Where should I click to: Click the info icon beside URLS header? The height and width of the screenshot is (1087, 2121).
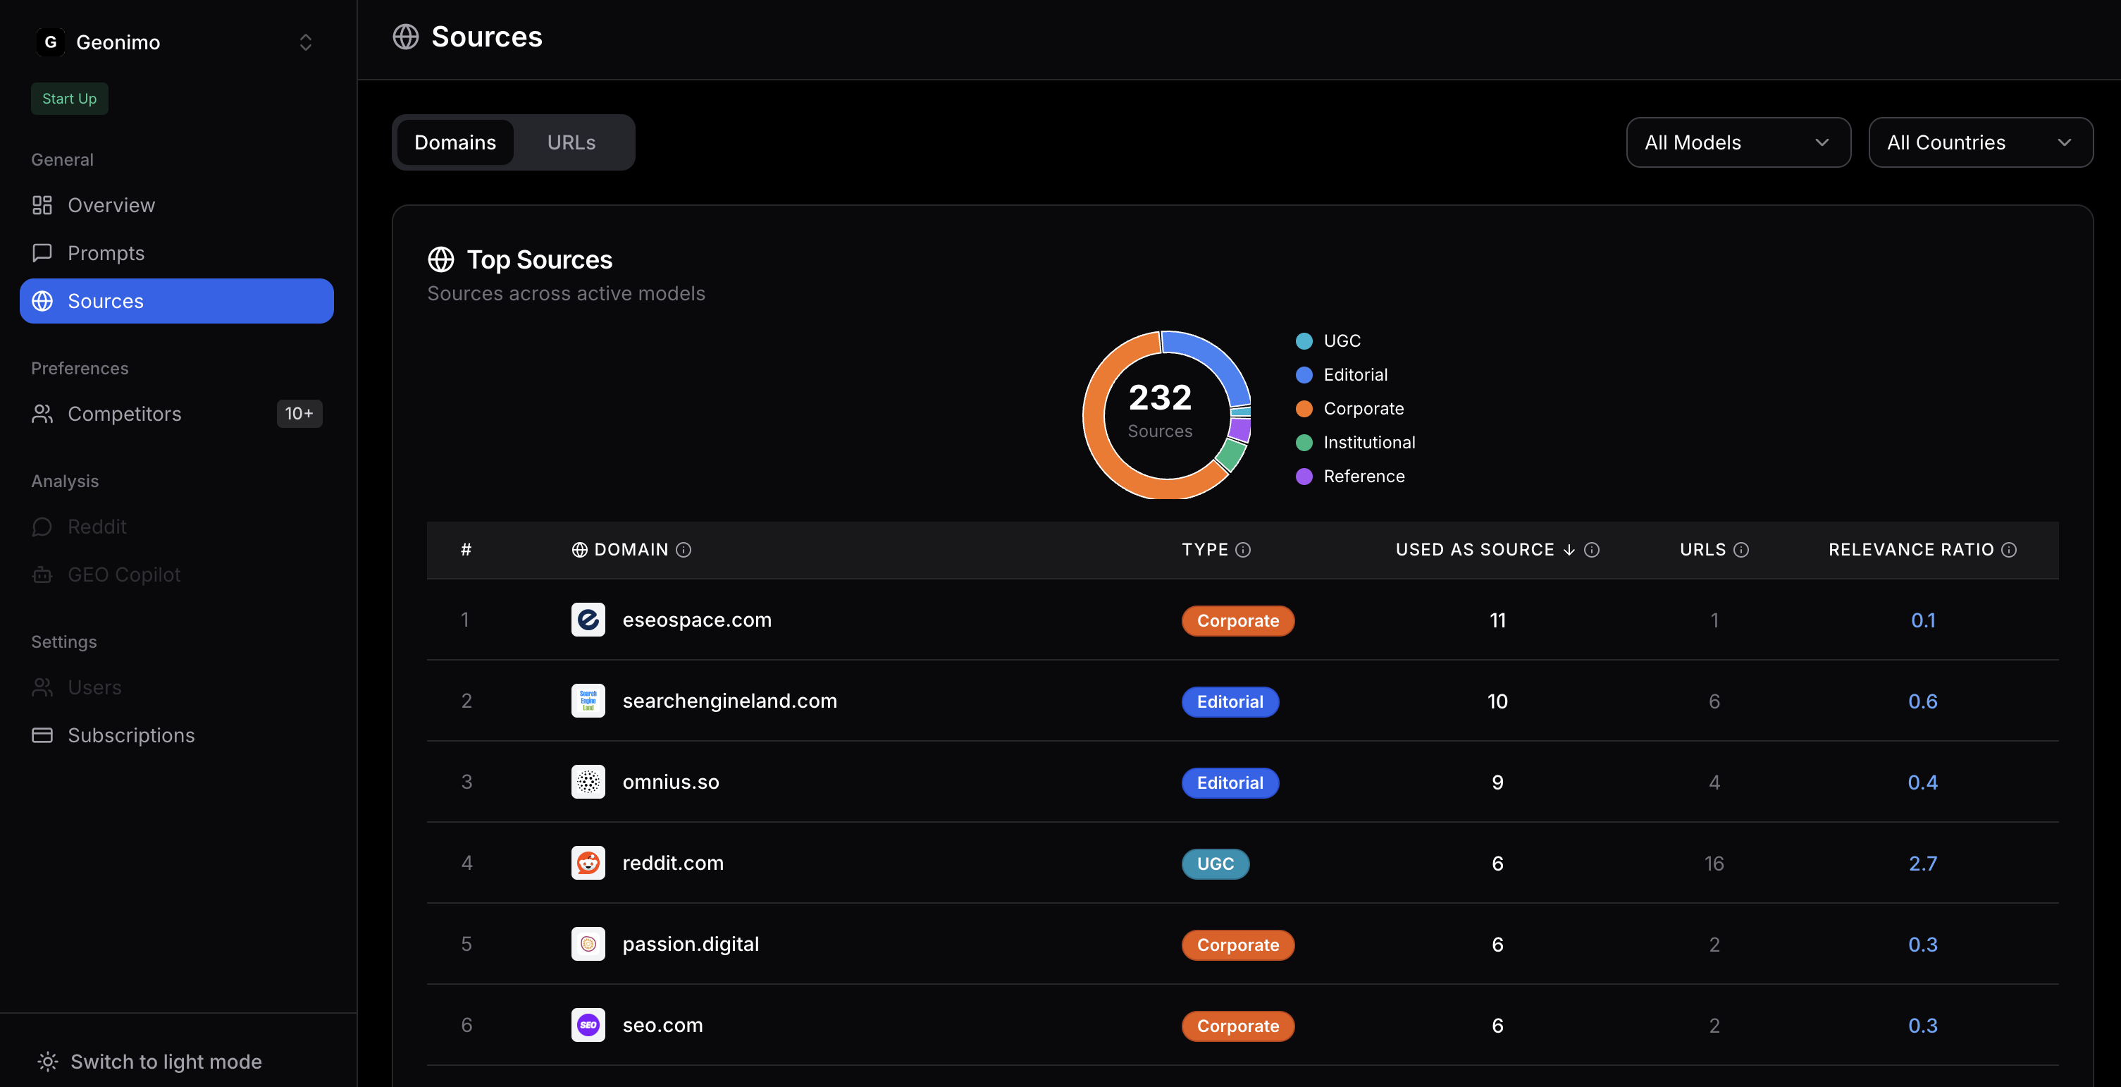1740,549
